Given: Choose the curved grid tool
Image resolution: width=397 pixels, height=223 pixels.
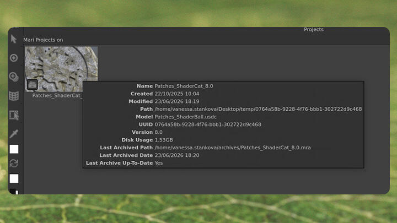Looking at the screenshot, I should (x=14, y=96).
